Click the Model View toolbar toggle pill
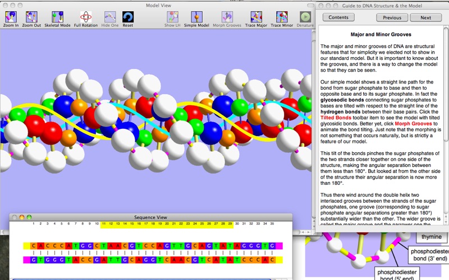449x280 pixels. pos(310,6)
